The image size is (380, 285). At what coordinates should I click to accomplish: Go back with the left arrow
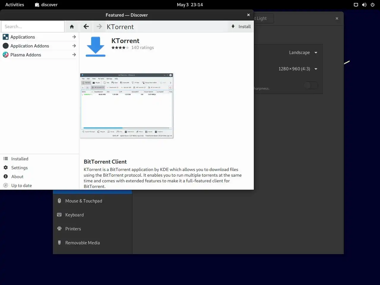coord(86,26)
